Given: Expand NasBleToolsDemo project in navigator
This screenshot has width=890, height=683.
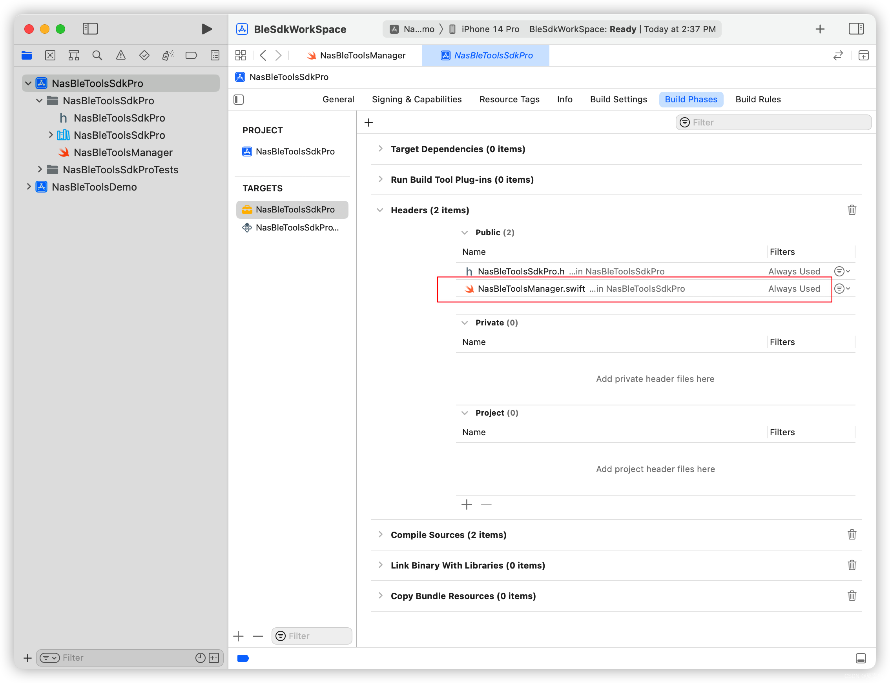Looking at the screenshot, I should [x=29, y=187].
